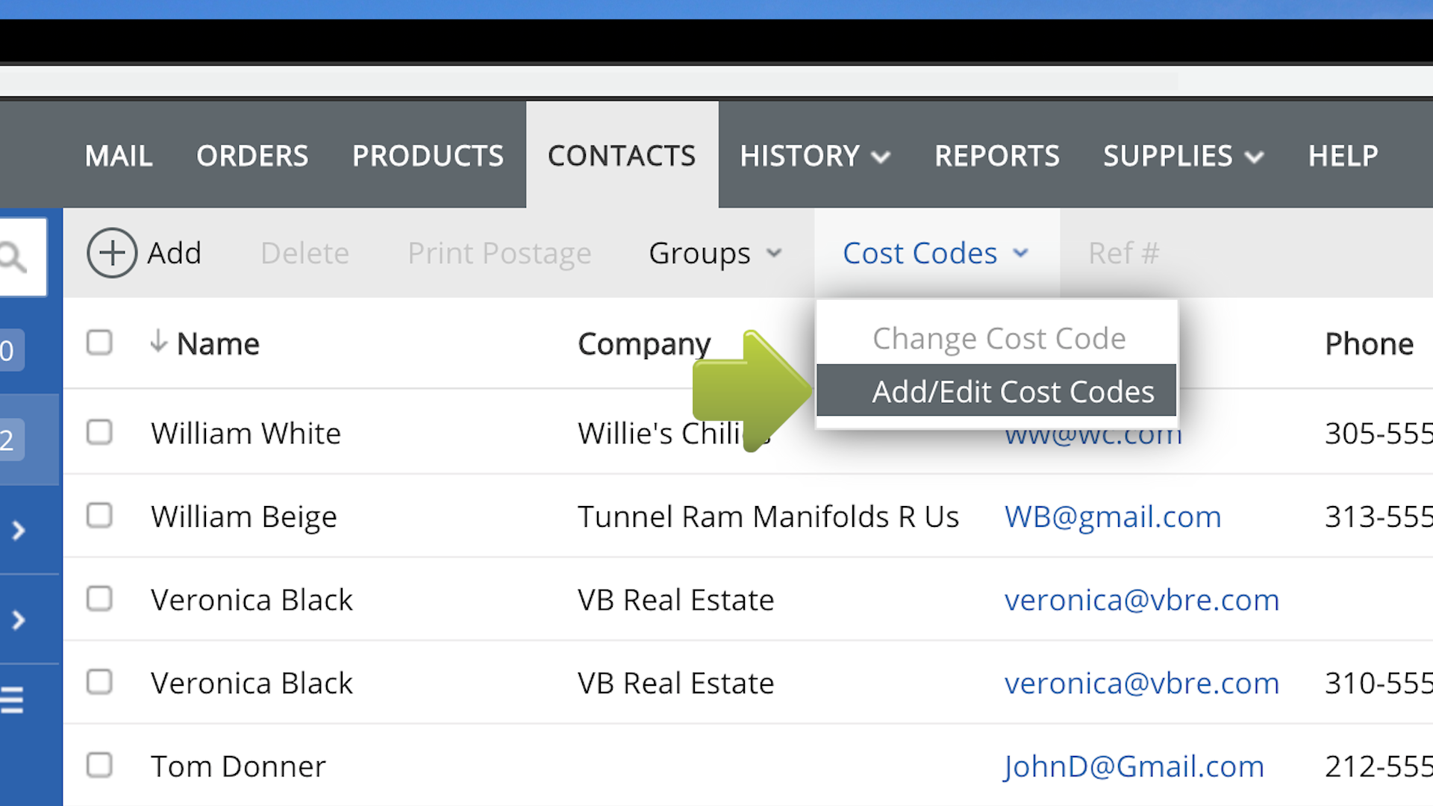Expand the upper sidebar chevron arrow
The width and height of the screenshot is (1433, 806).
point(19,531)
